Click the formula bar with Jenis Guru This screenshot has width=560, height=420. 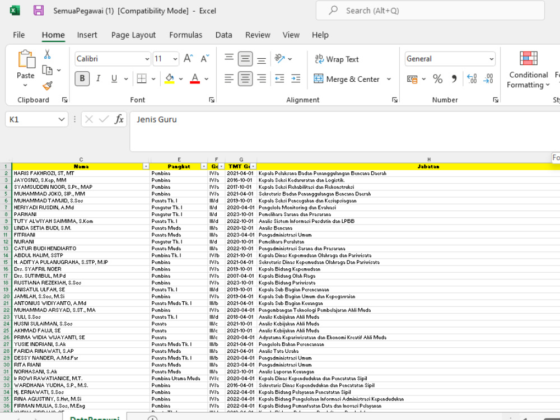[344, 132]
